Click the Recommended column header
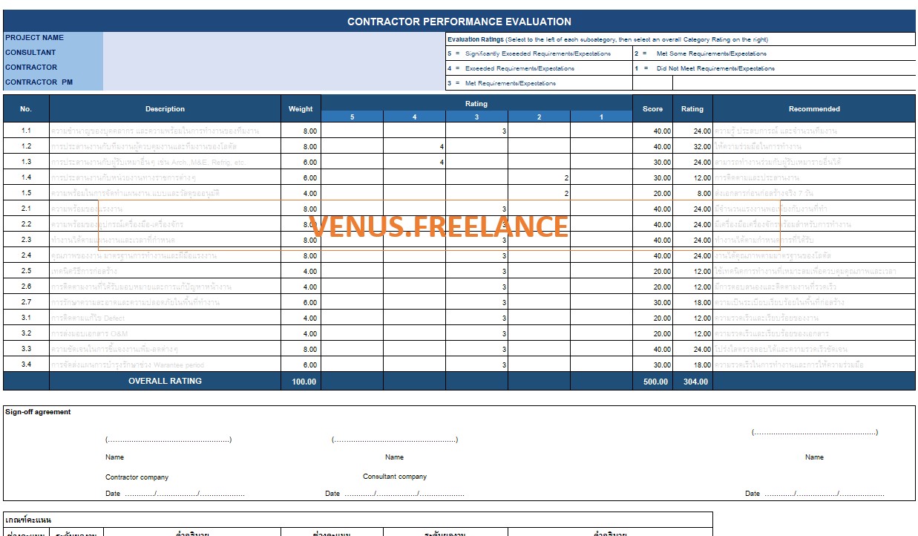The image size is (918, 536). (x=814, y=108)
